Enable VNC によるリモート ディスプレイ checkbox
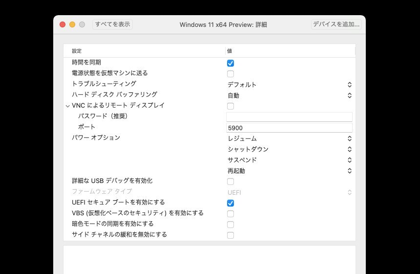 click(x=231, y=106)
